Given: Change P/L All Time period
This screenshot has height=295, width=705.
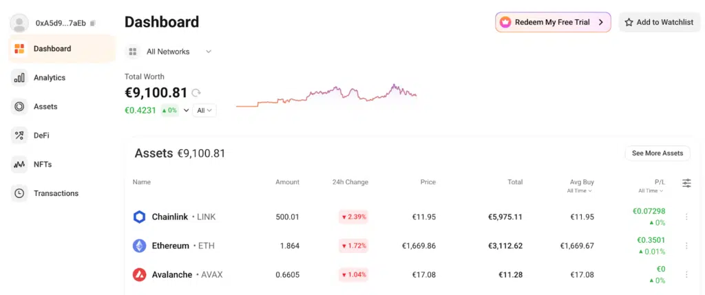Looking at the screenshot, I should (651, 190).
